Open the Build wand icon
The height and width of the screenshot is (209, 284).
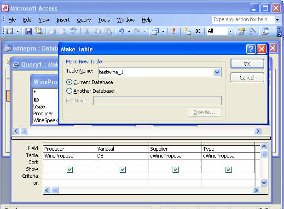(x=252, y=31)
